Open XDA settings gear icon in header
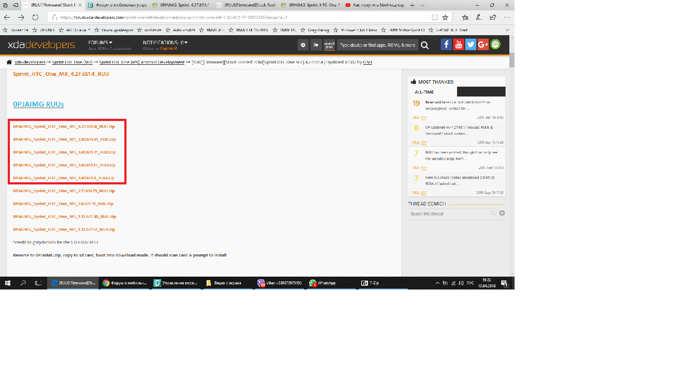 coord(303,45)
